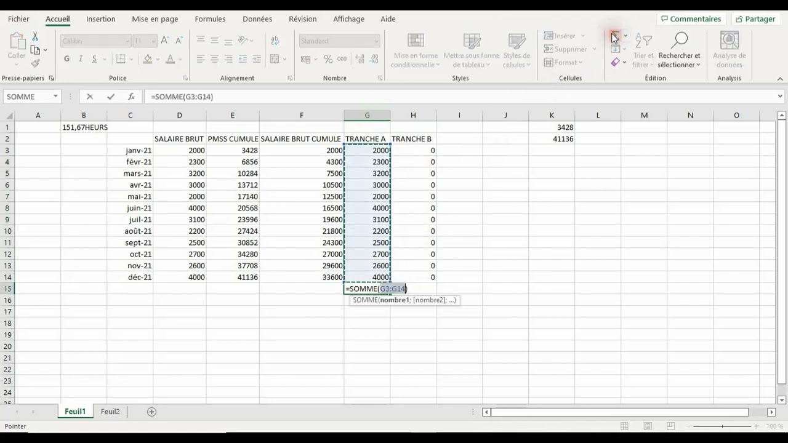Toggle center horizontally icon
Image resolution: width=788 pixels, height=443 pixels.
pyautogui.click(x=214, y=59)
